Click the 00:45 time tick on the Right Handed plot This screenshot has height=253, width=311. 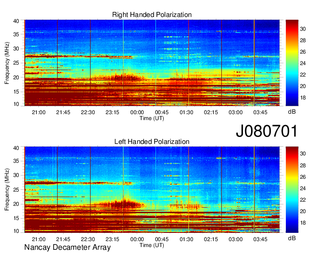coord(161,112)
